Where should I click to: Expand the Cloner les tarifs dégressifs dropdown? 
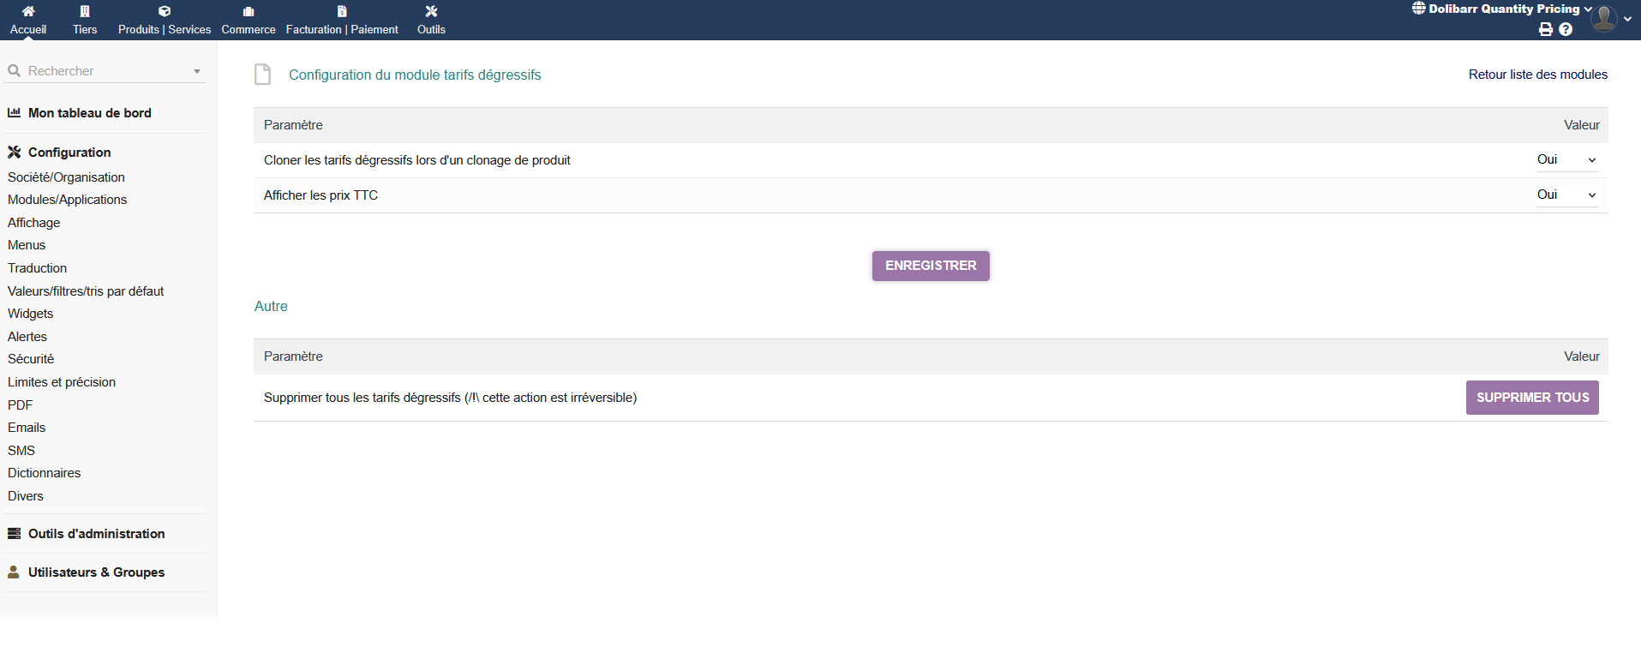point(1566,159)
